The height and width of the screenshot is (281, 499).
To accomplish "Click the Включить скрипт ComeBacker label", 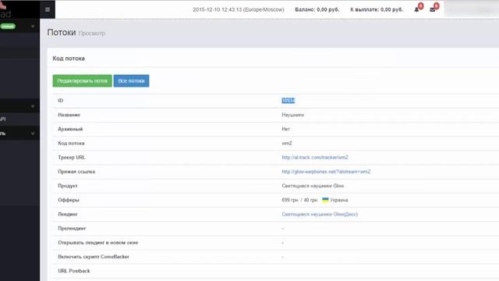I will click(x=94, y=257).
